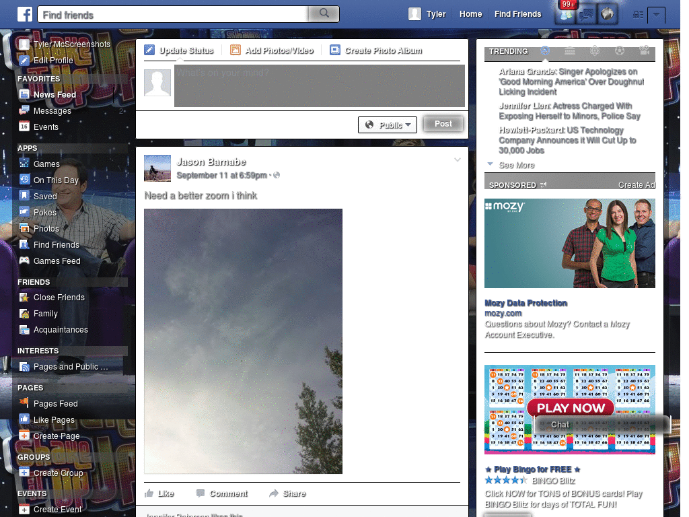689x517 pixels.
Task: Click the Update Status pencil icon
Action: 149,50
